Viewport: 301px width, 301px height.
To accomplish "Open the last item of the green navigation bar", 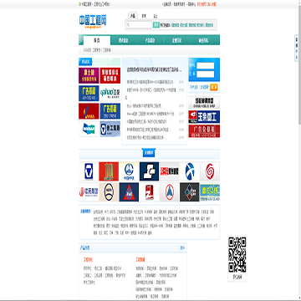I will (203, 40).
